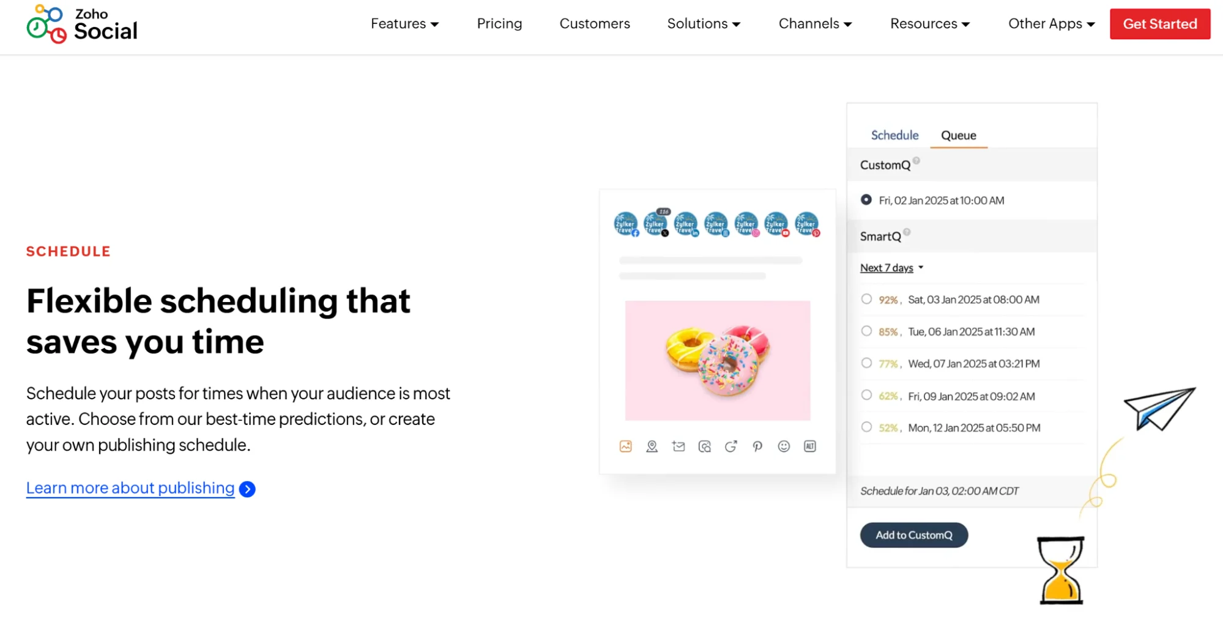
Task: Go to the Customers page
Action: 595,24
